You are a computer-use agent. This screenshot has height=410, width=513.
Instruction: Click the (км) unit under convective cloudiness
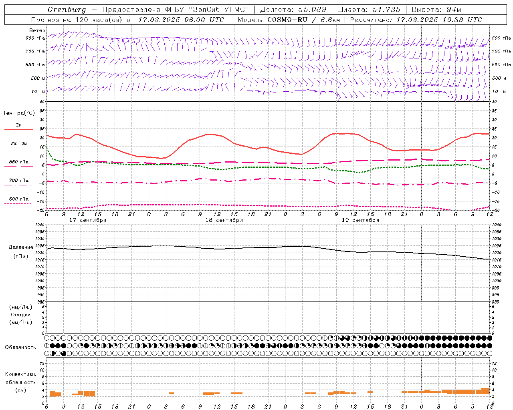coord(20,390)
